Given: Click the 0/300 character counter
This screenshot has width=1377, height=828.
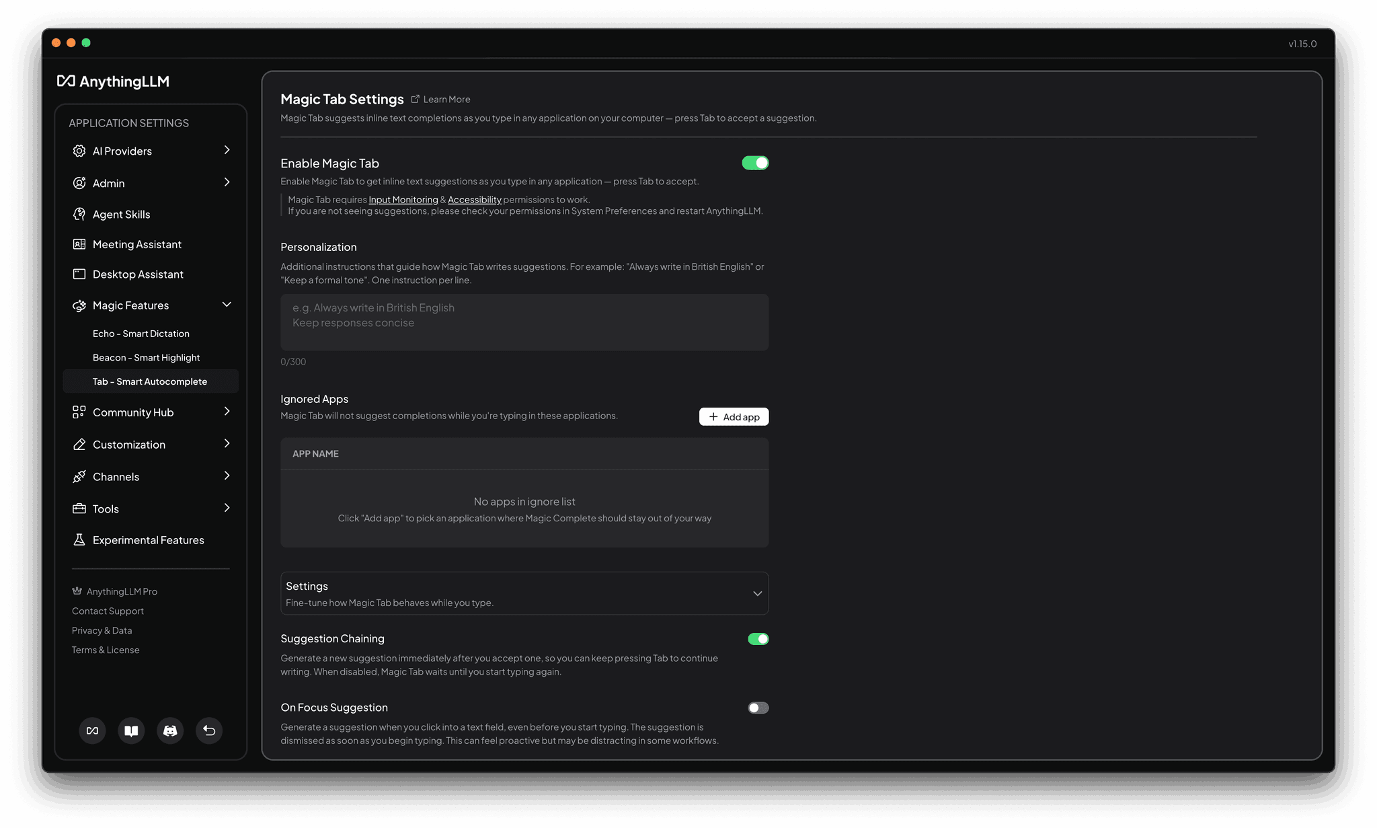Looking at the screenshot, I should [293, 362].
